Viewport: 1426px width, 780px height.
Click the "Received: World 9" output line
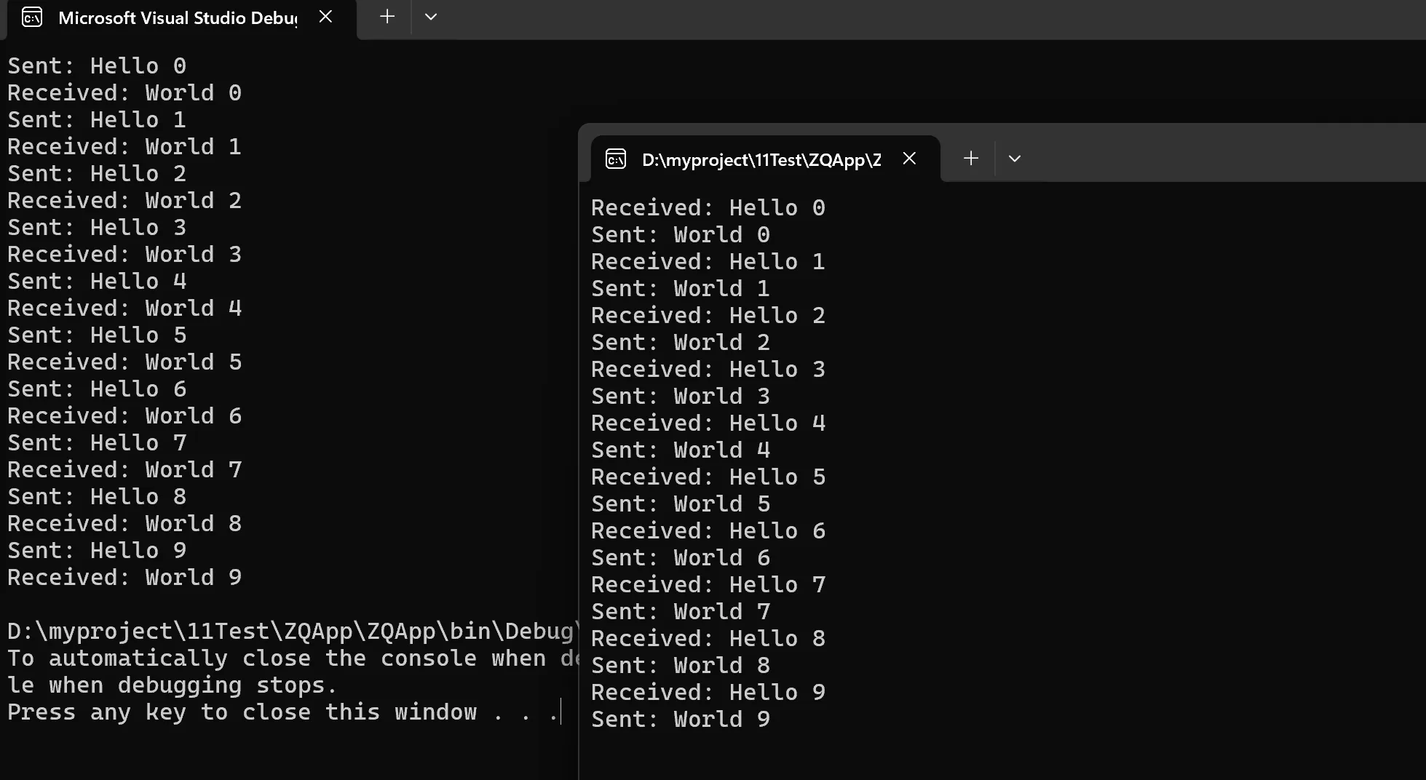click(124, 578)
